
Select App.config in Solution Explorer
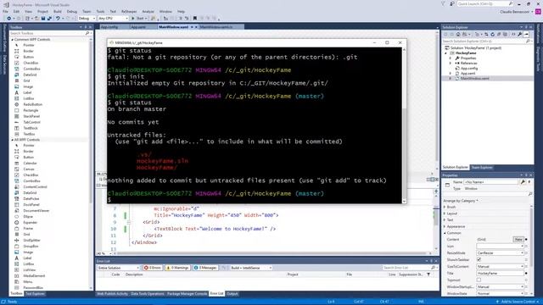pyautogui.click(x=469, y=69)
